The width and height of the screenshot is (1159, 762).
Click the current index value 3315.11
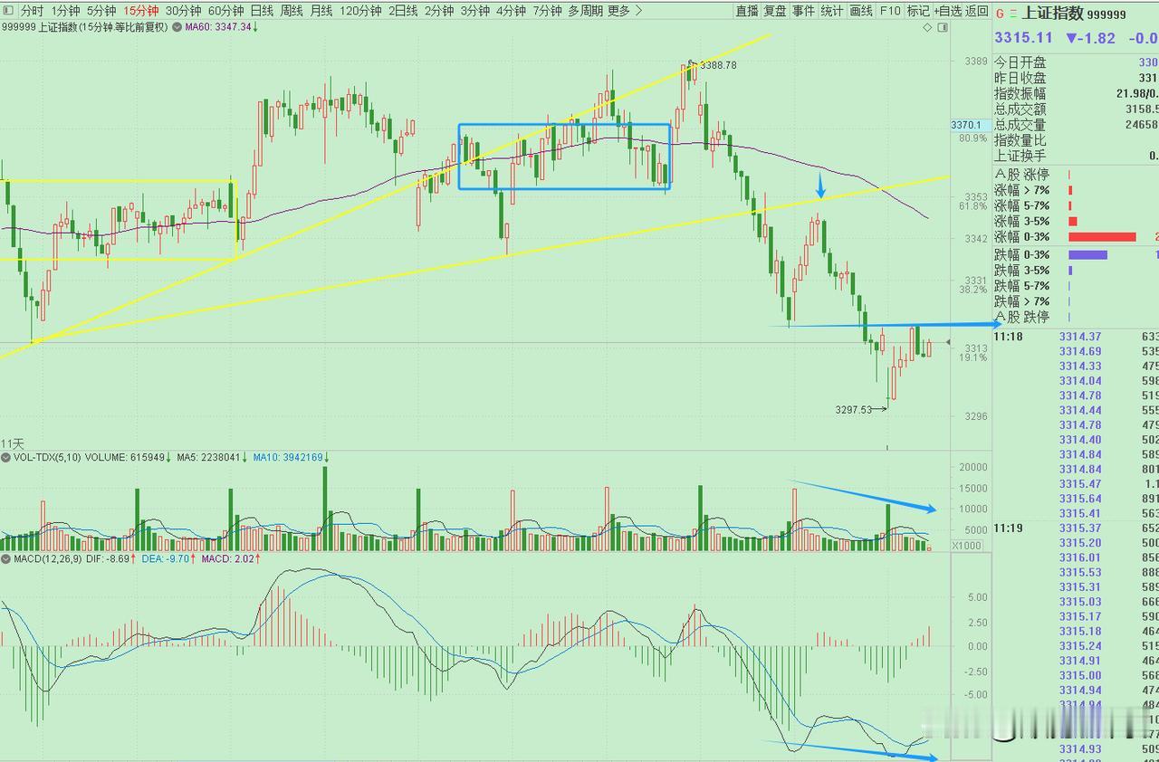(x=1023, y=37)
